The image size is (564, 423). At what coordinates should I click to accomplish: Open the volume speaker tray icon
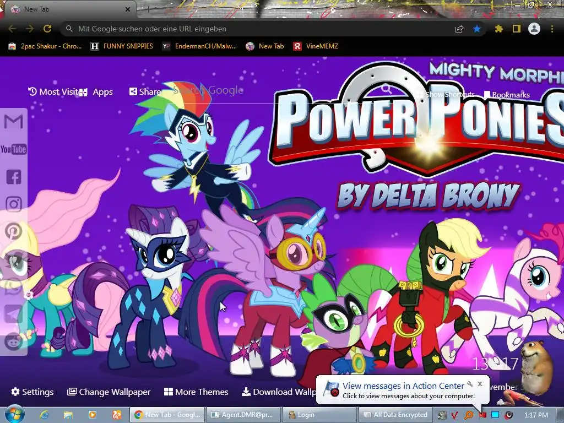508,415
